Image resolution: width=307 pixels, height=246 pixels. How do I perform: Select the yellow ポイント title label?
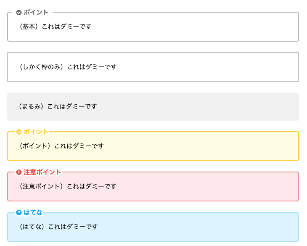click(36, 132)
